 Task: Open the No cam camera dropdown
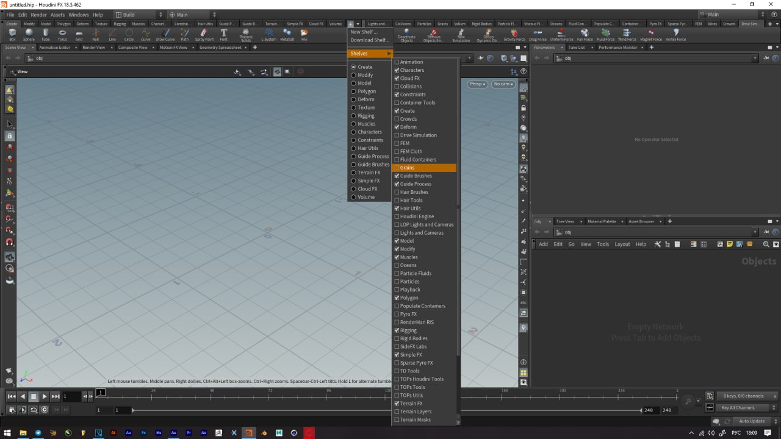point(503,84)
